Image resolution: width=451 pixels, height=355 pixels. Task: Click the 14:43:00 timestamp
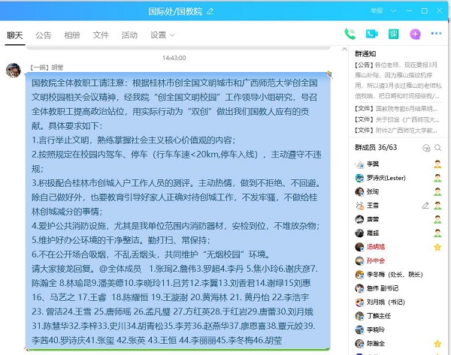click(x=174, y=58)
